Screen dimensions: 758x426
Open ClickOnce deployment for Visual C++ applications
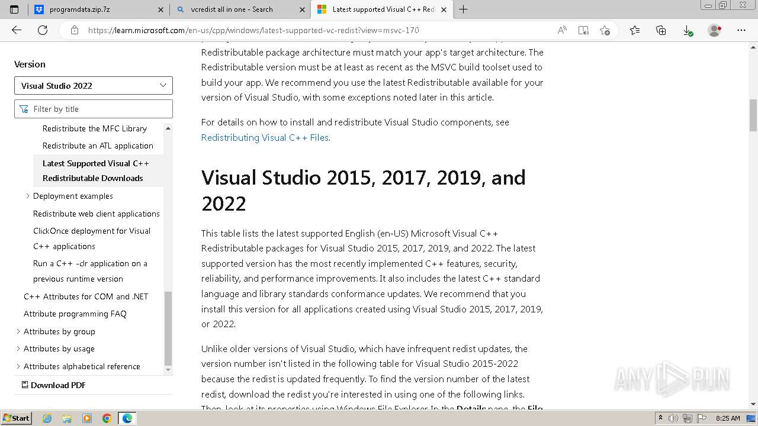pyautogui.click(x=92, y=238)
